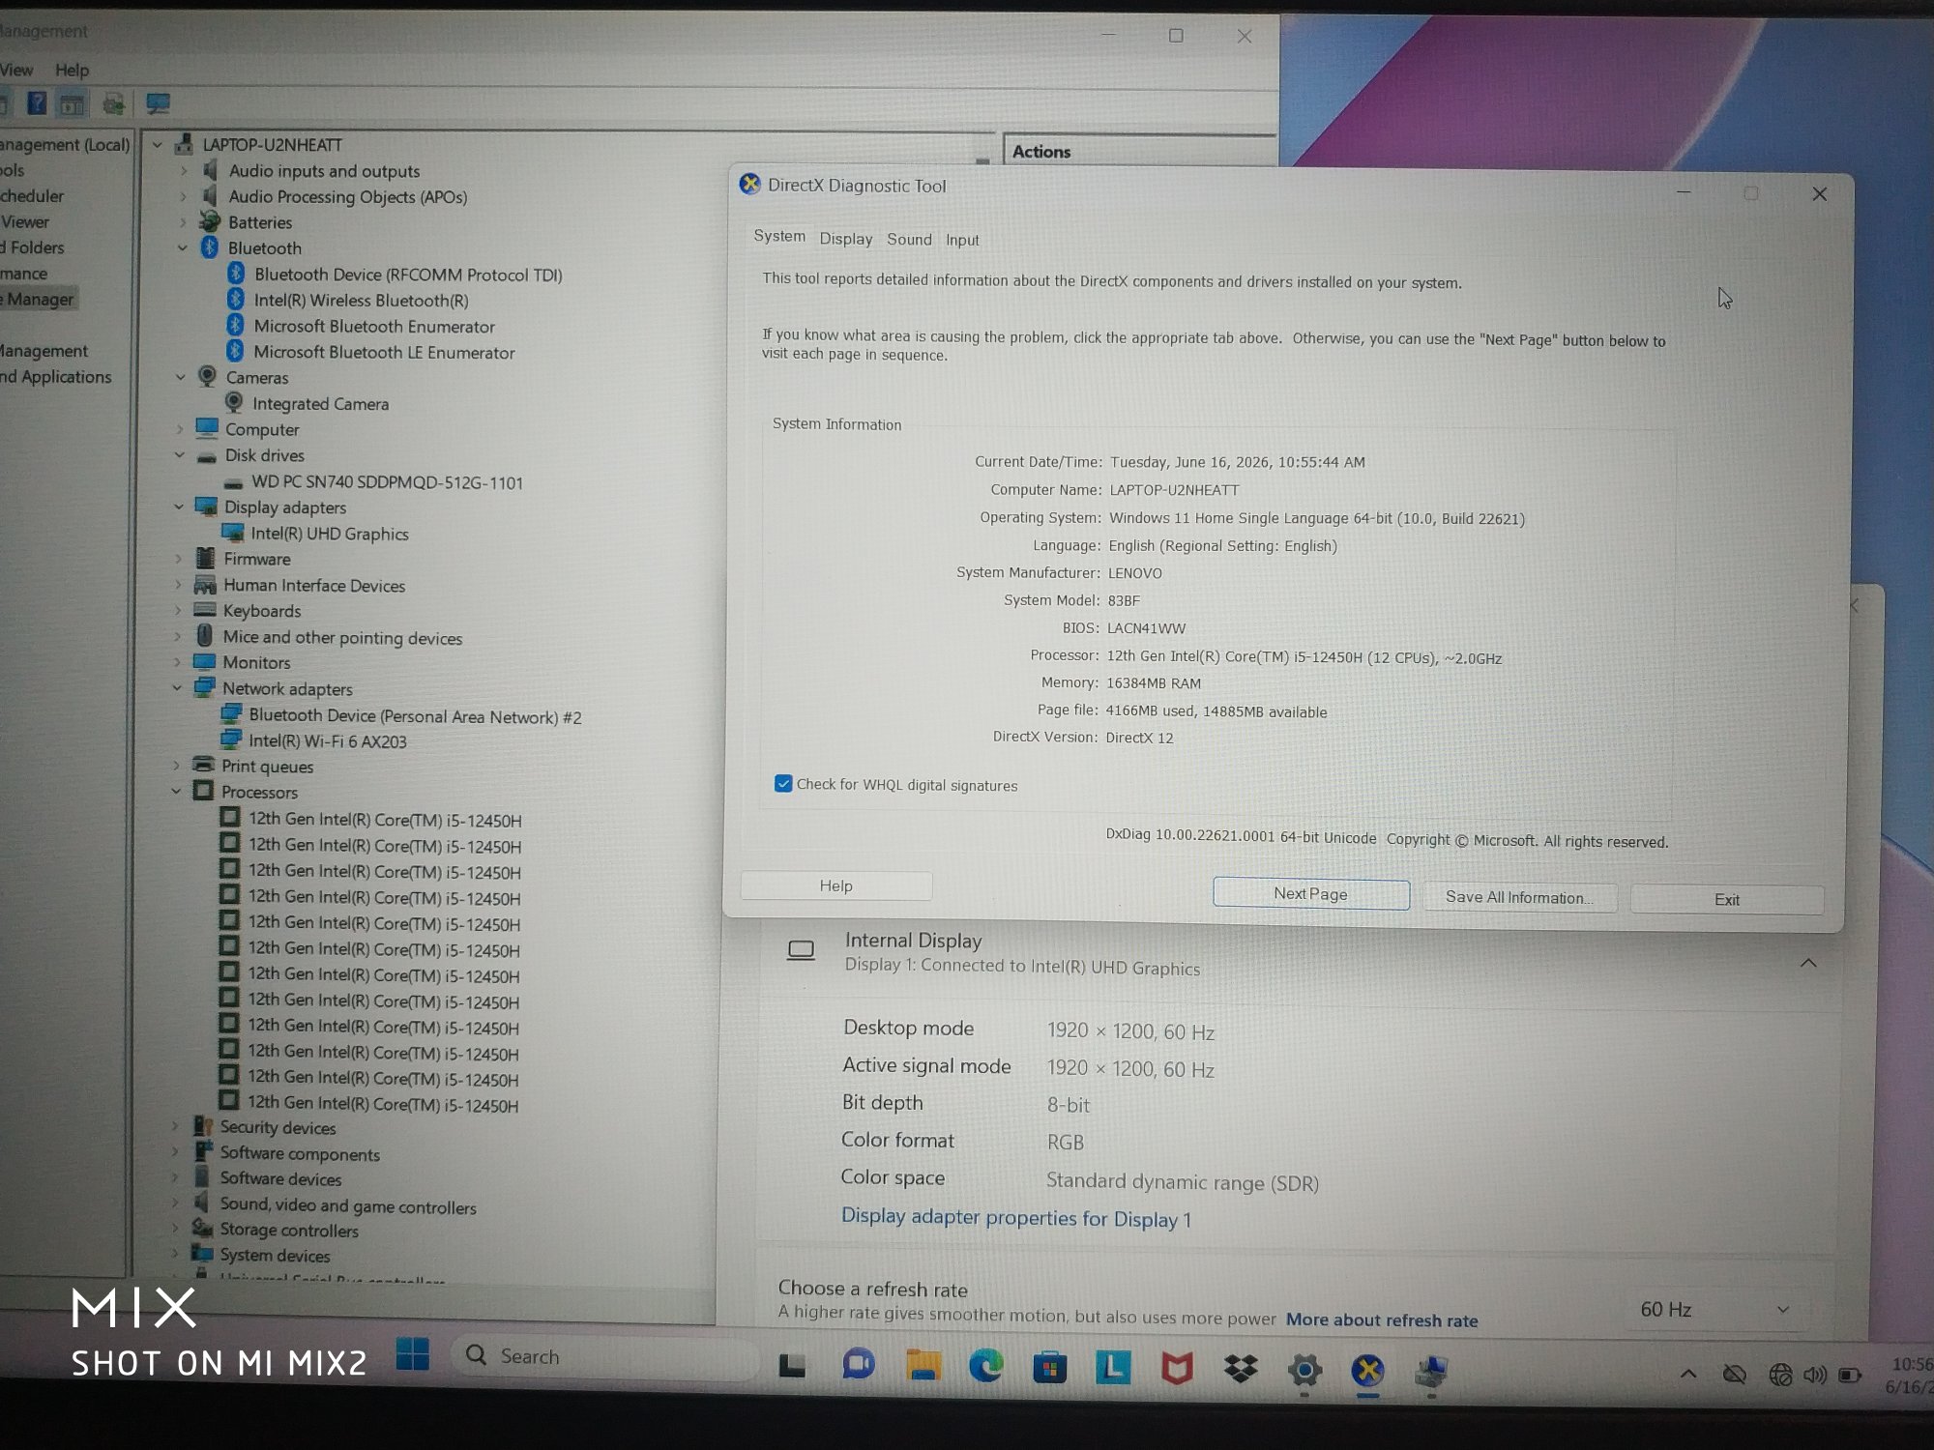Open Microsoft Store from the taskbar

(1049, 1368)
